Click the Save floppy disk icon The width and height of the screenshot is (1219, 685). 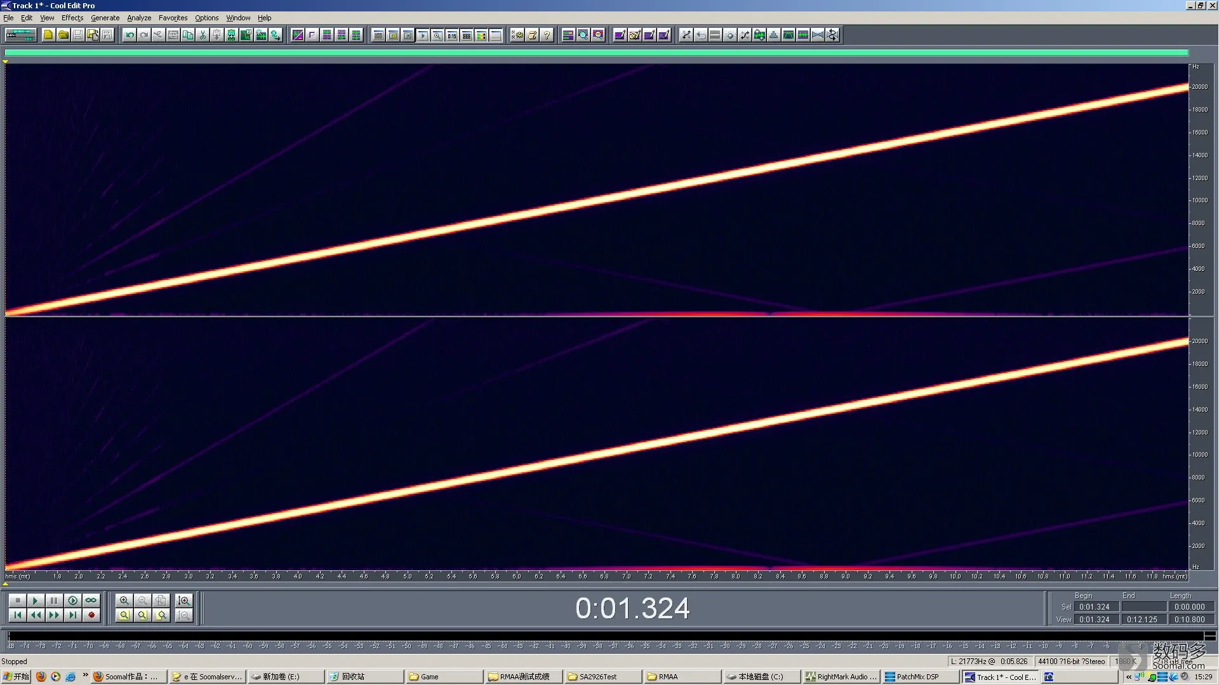point(77,35)
